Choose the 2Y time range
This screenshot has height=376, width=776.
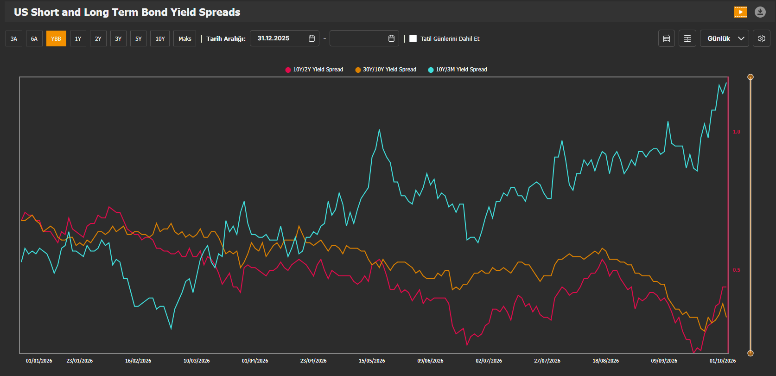pos(98,38)
